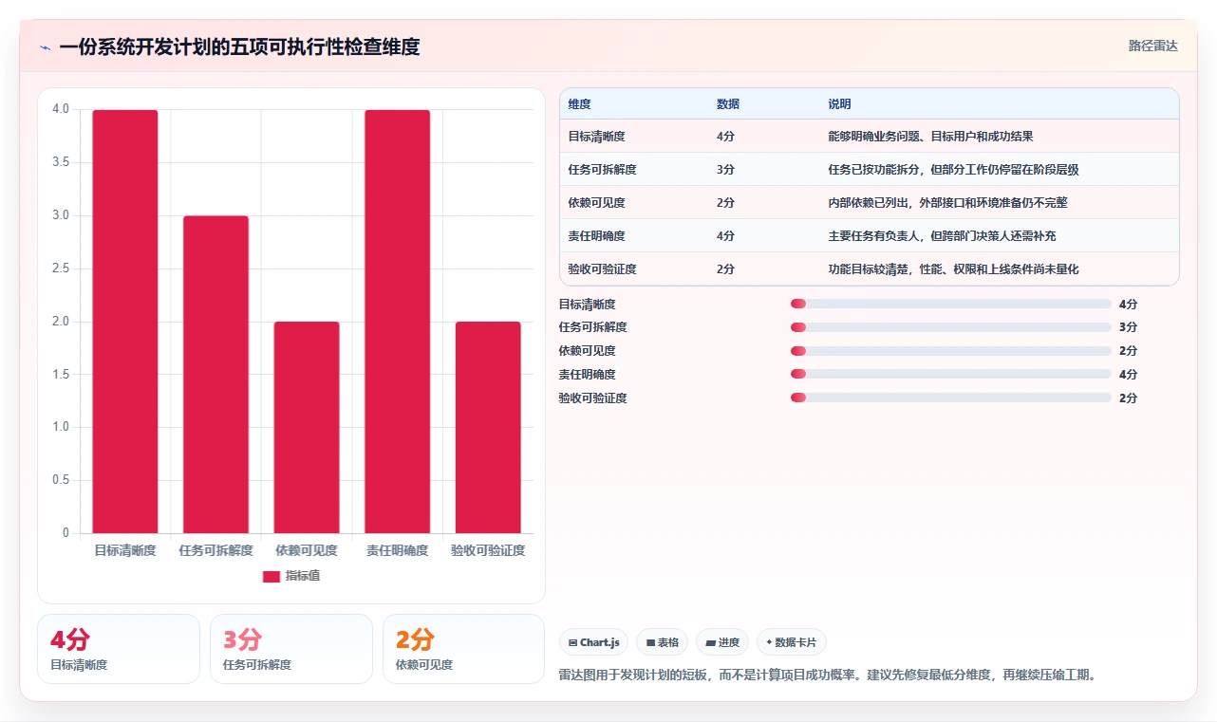
Task: Click the 4分 value beside 责任明确度 progress bar
Action: (x=1128, y=375)
